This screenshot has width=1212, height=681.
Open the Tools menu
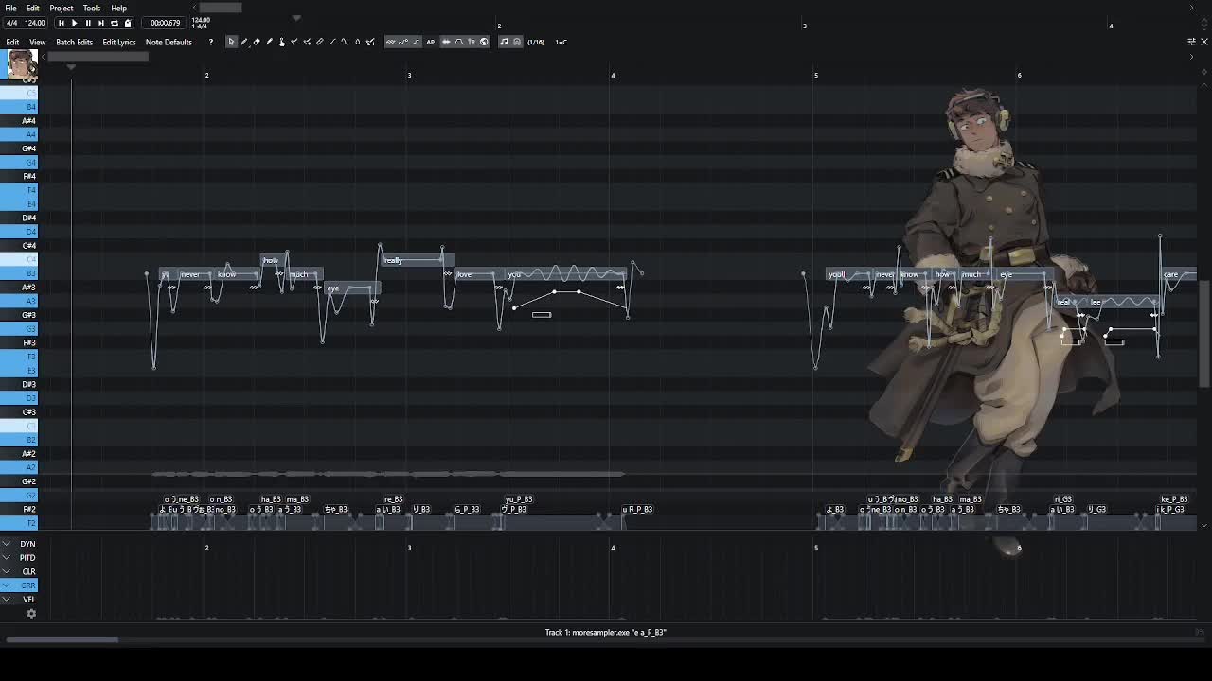pos(92,8)
